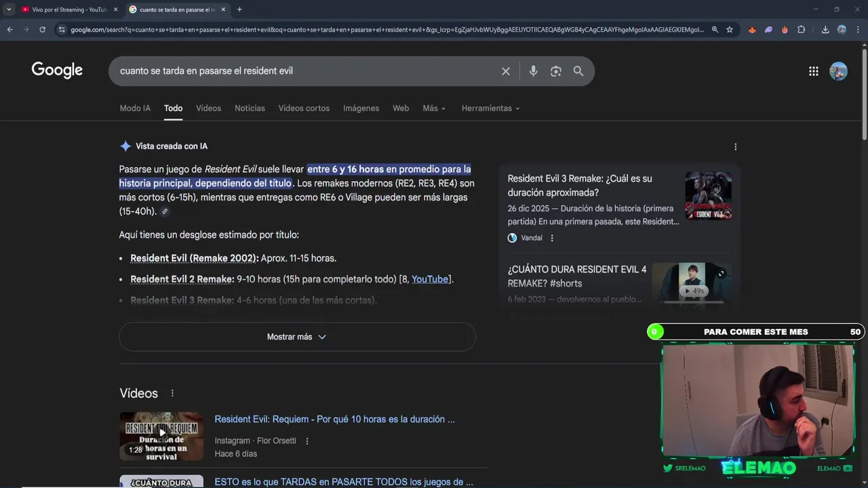This screenshot has height=488, width=868.
Task: View site information icon in address bar
Action: [62, 30]
